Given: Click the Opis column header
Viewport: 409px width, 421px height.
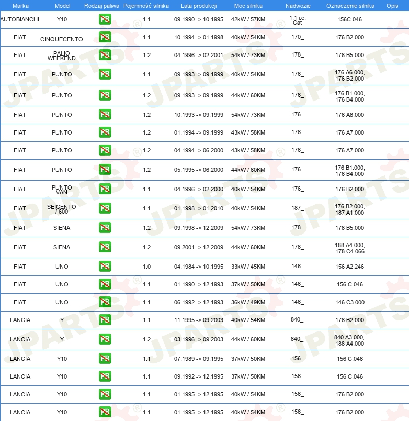Looking at the screenshot, I should pos(392,6).
